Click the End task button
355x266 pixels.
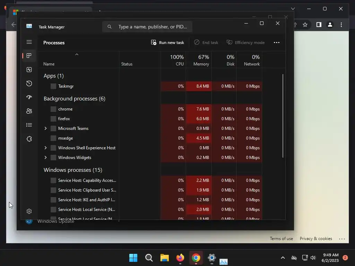point(206,43)
